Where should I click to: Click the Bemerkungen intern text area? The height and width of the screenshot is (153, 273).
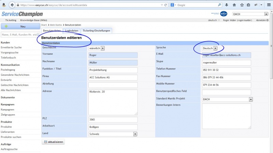pyautogui.click(x=227, y=116)
